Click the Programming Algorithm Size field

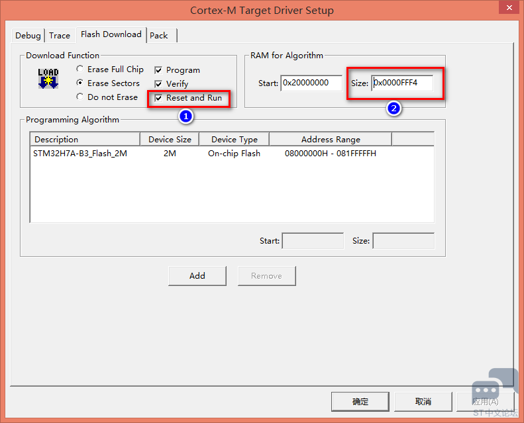click(403, 241)
